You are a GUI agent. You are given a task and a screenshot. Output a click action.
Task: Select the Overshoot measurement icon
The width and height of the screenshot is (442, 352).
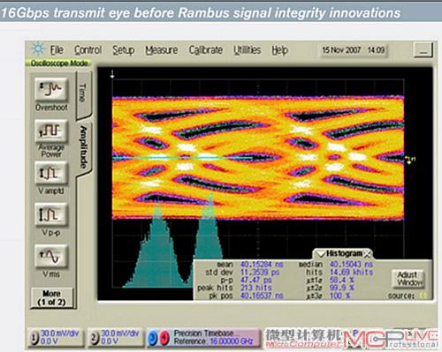coord(51,89)
